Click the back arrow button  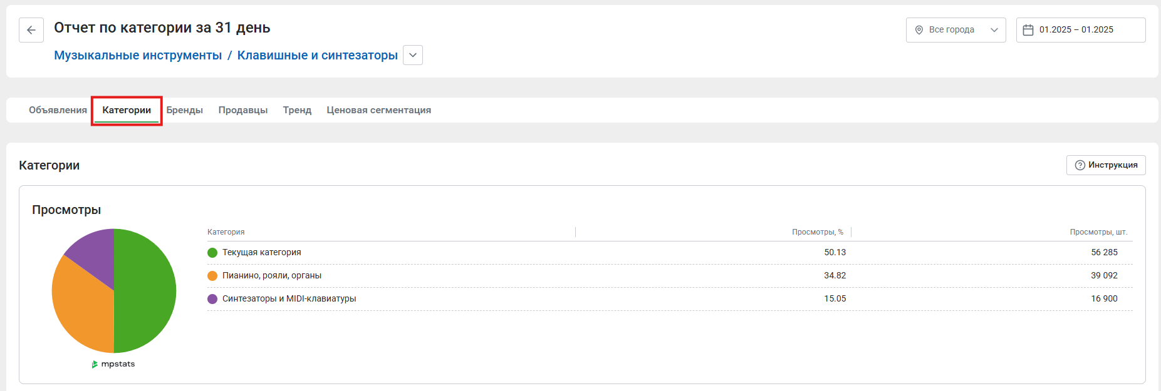(x=31, y=30)
